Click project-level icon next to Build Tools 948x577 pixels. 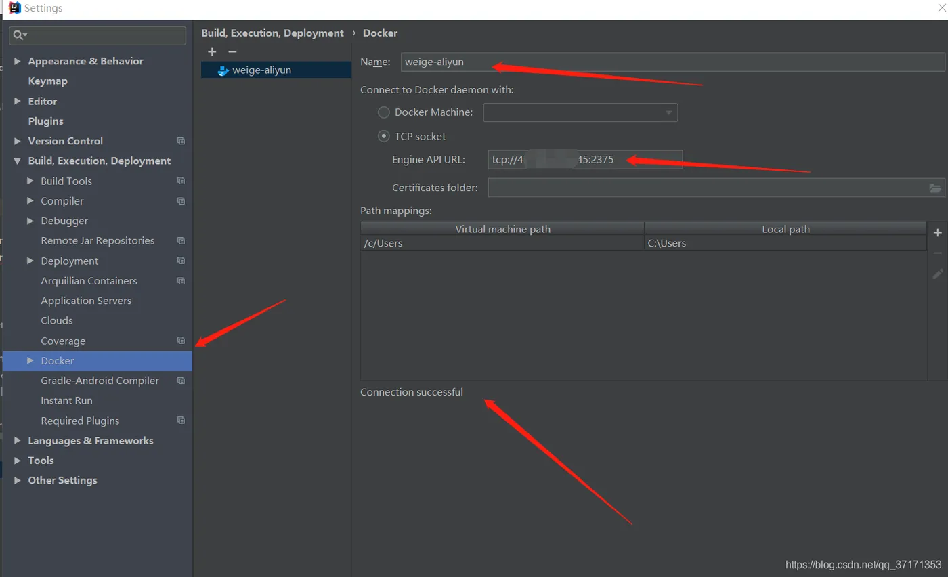(181, 181)
